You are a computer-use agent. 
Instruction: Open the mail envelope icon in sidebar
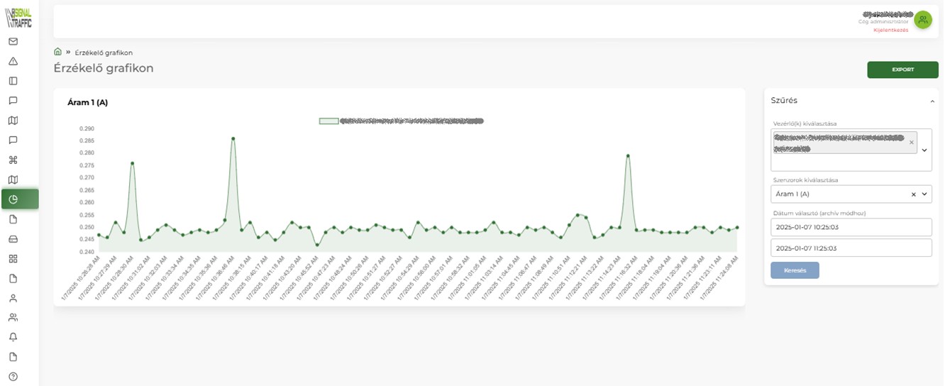coord(13,41)
